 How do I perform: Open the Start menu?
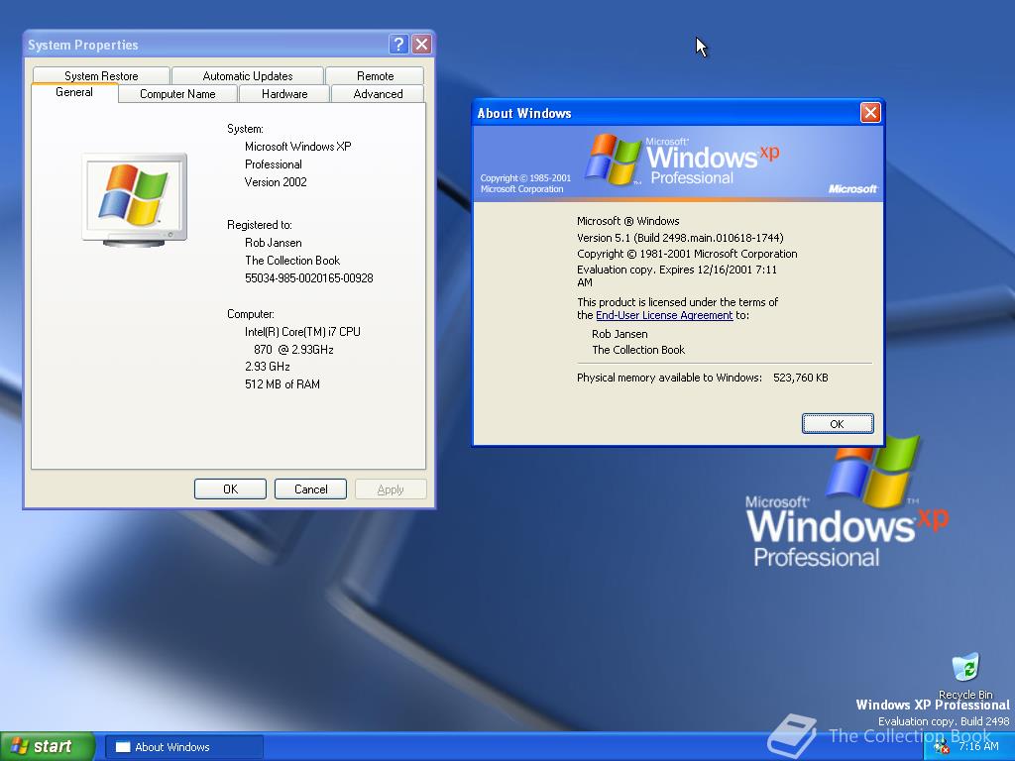[x=47, y=747]
